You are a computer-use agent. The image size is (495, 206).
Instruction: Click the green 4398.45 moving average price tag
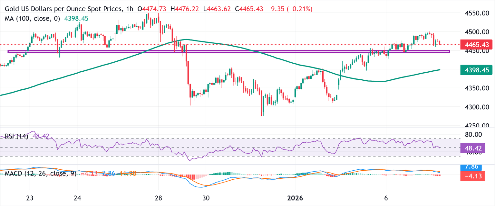[472, 69]
